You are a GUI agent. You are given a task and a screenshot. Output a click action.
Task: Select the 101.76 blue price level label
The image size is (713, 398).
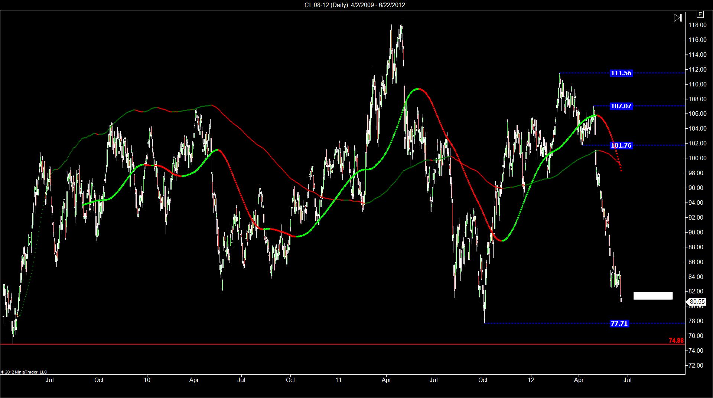pyautogui.click(x=621, y=145)
